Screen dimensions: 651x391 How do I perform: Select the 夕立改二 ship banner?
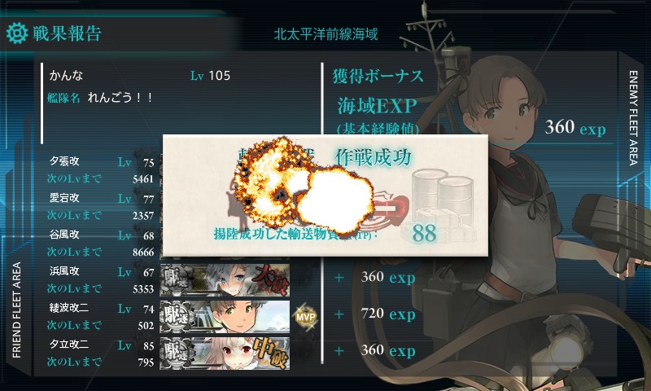[225, 354]
